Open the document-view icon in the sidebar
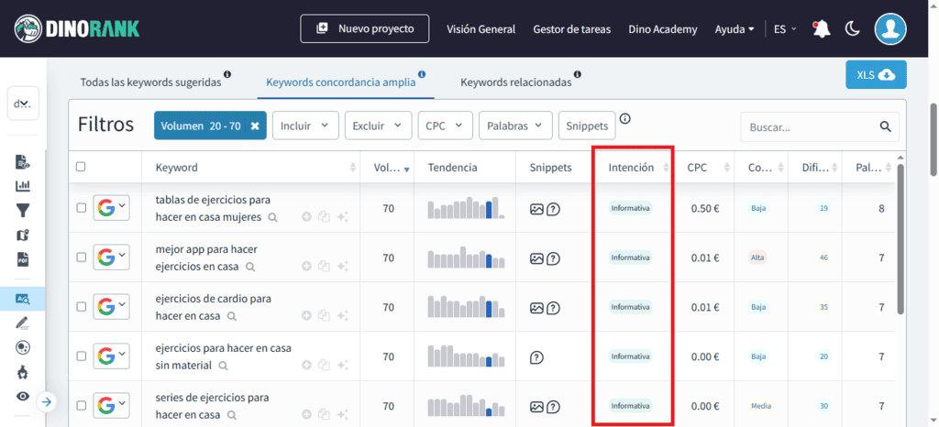939x427 pixels. 23,161
